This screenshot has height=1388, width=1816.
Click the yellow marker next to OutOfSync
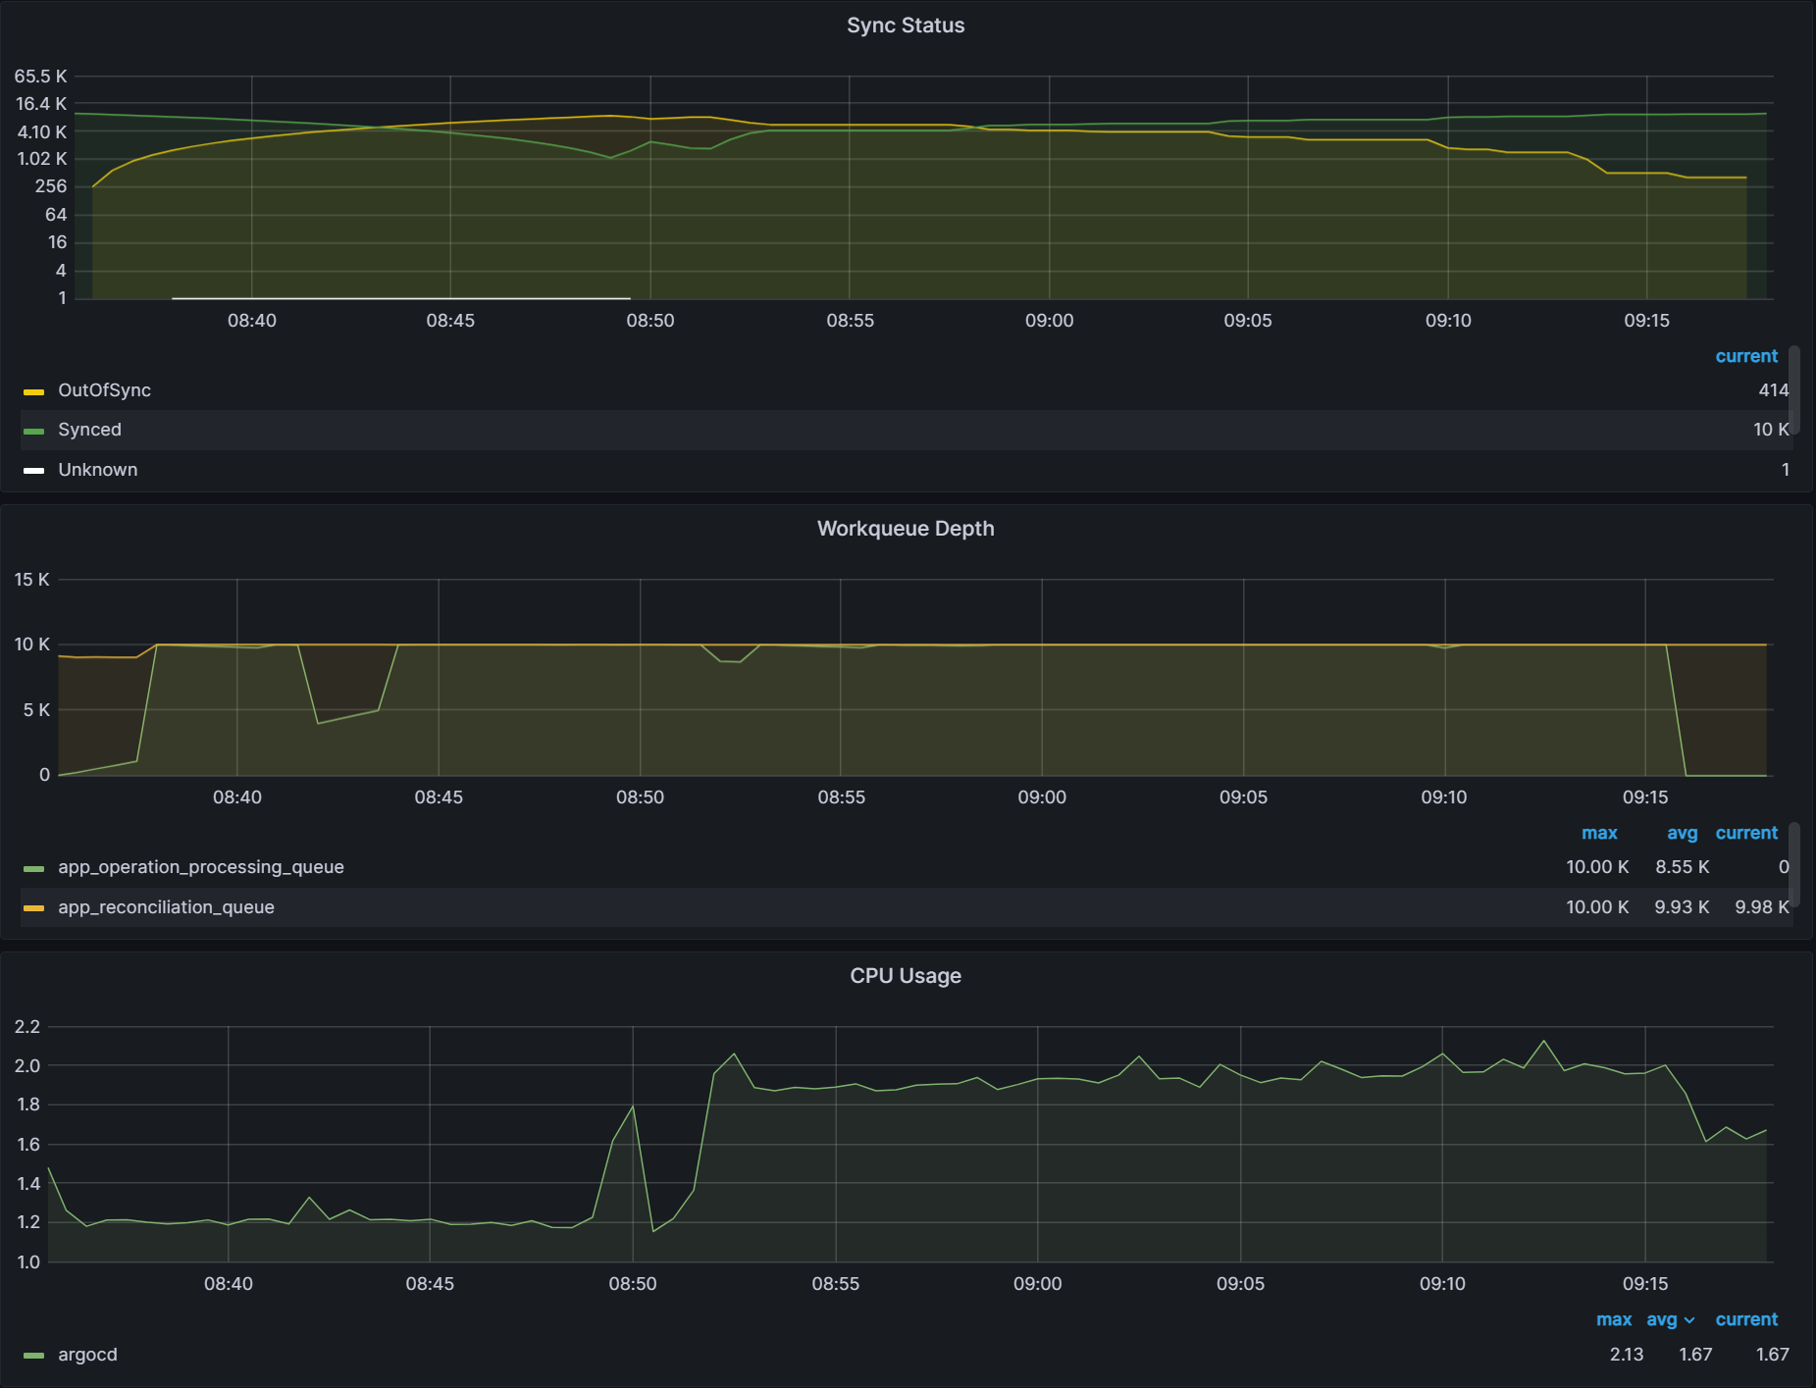tap(32, 389)
